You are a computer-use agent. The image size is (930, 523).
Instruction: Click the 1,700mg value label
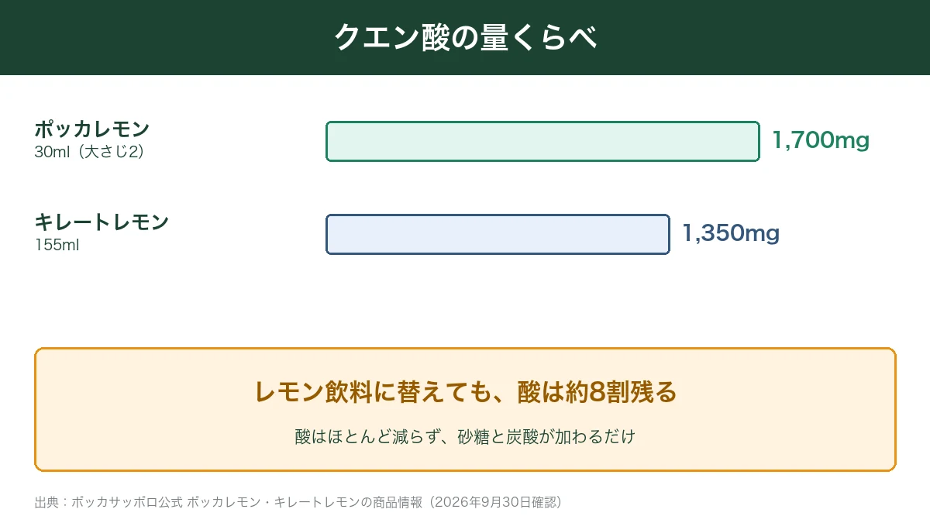821,140
